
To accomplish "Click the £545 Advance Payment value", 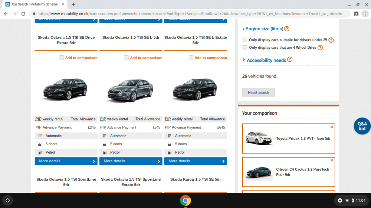I will [x=157, y=127].
